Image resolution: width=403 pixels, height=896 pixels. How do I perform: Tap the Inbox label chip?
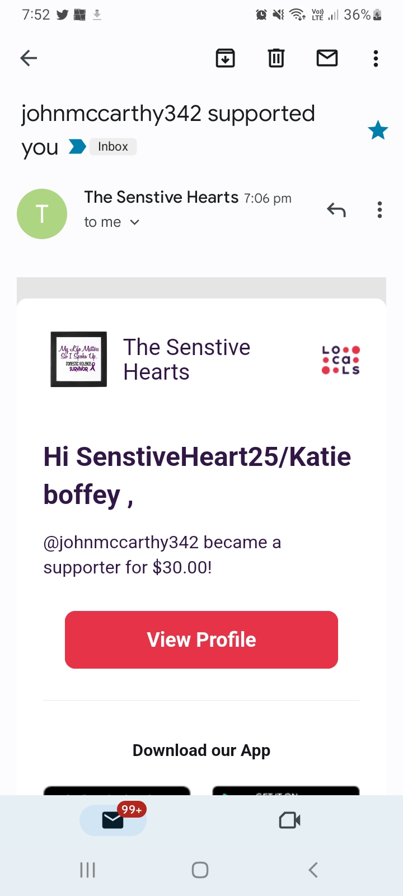pos(113,147)
